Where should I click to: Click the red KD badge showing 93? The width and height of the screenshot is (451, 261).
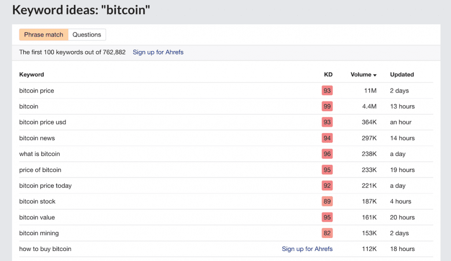click(x=327, y=90)
